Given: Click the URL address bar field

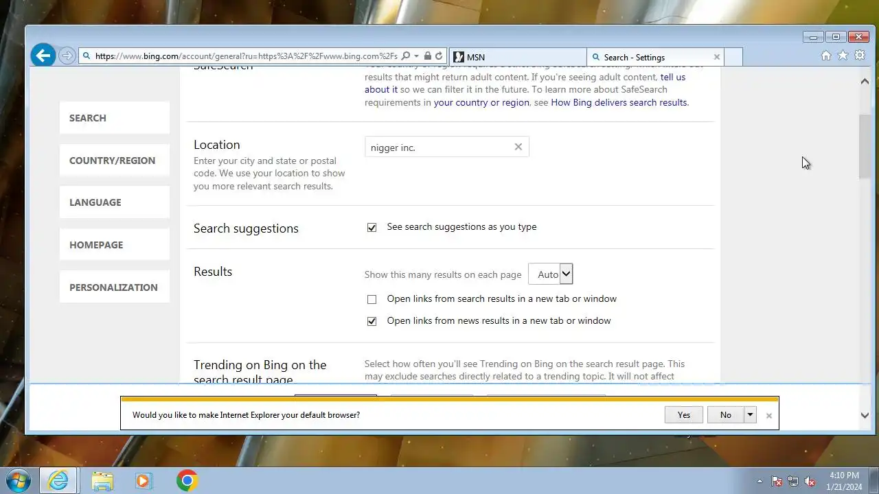Looking at the screenshot, I should pos(246,56).
